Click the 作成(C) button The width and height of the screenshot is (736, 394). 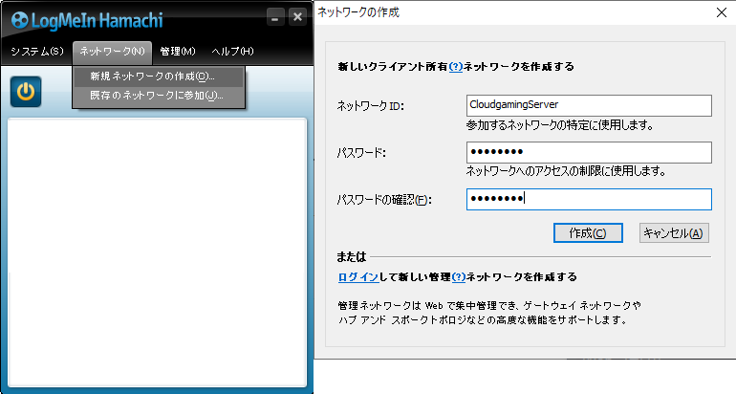[588, 233]
